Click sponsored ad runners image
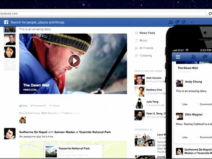The width and height of the screenshot is (212, 159). [145, 140]
